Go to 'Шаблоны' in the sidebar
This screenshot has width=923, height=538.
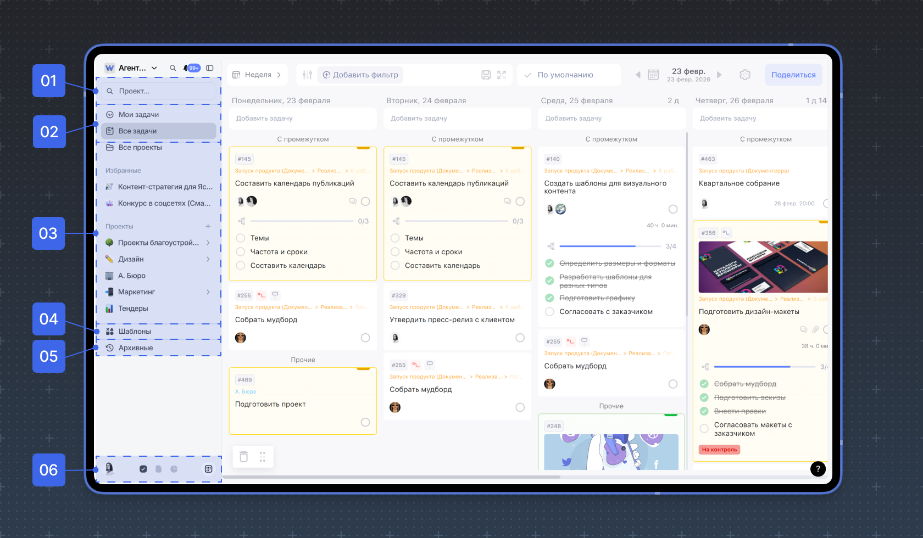pos(135,332)
